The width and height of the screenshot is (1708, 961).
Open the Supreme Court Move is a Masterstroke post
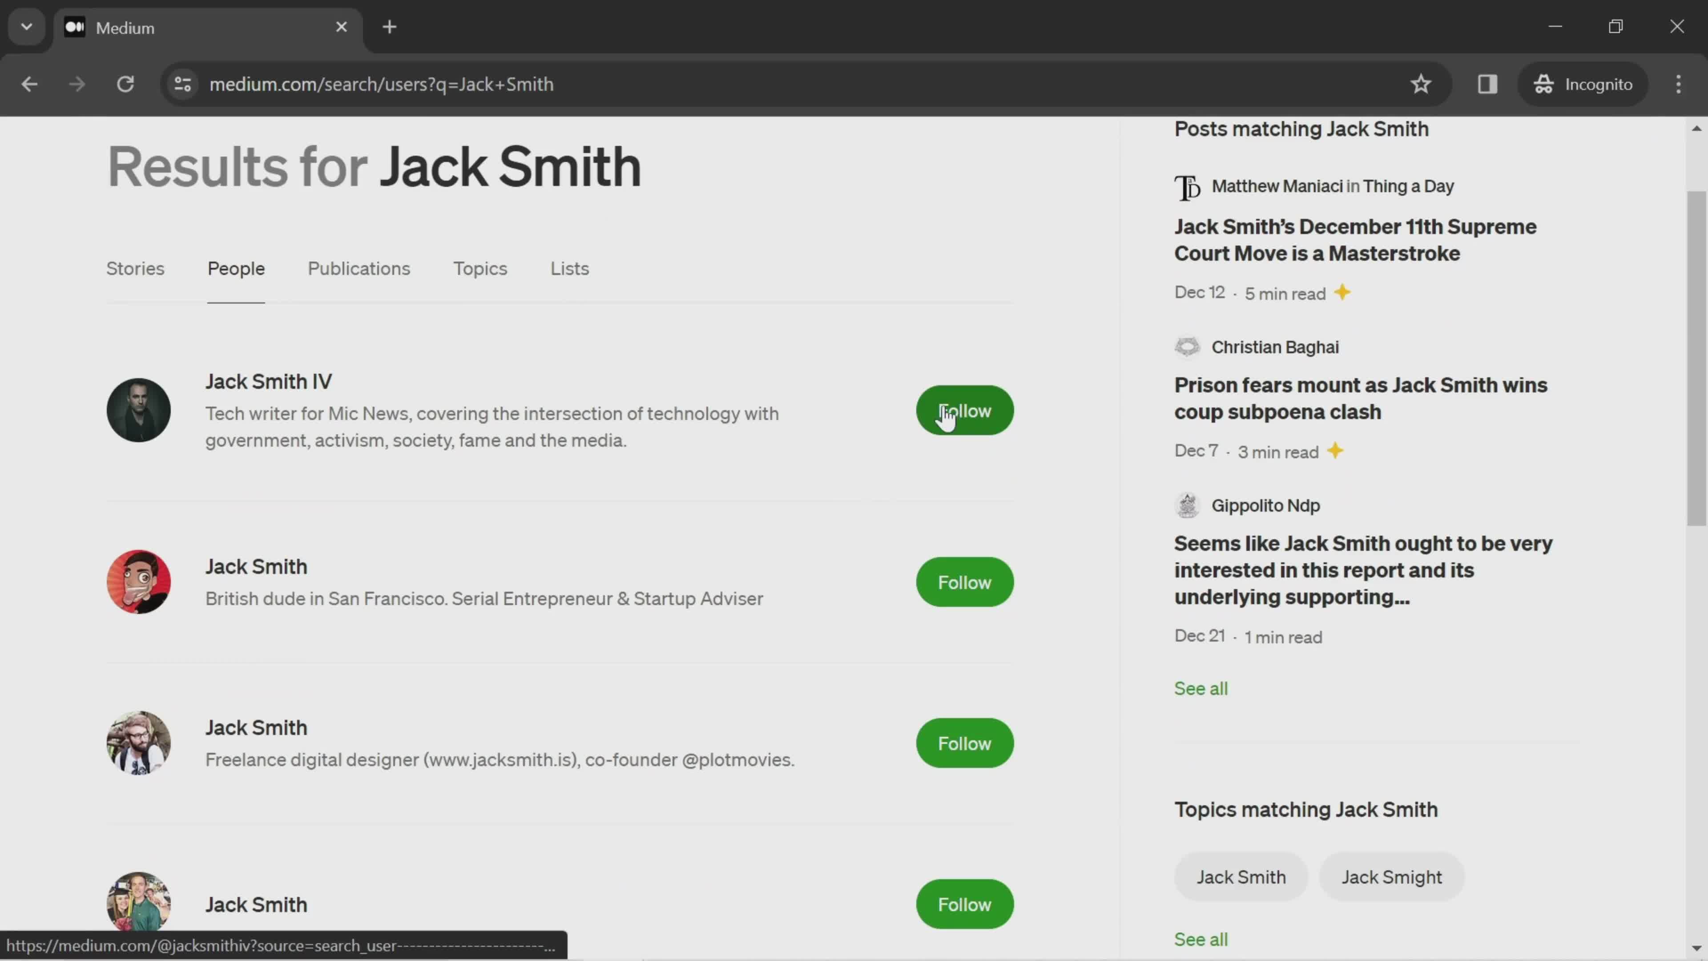[x=1355, y=240]
